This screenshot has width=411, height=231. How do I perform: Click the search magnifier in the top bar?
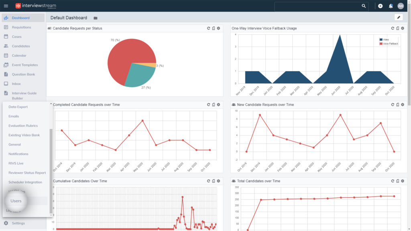click(364, 6)
